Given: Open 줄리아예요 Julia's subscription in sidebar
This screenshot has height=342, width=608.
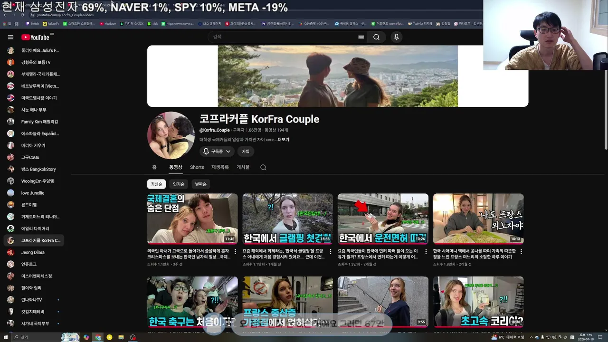Looking at the screenshot, I should coord(34,50).
